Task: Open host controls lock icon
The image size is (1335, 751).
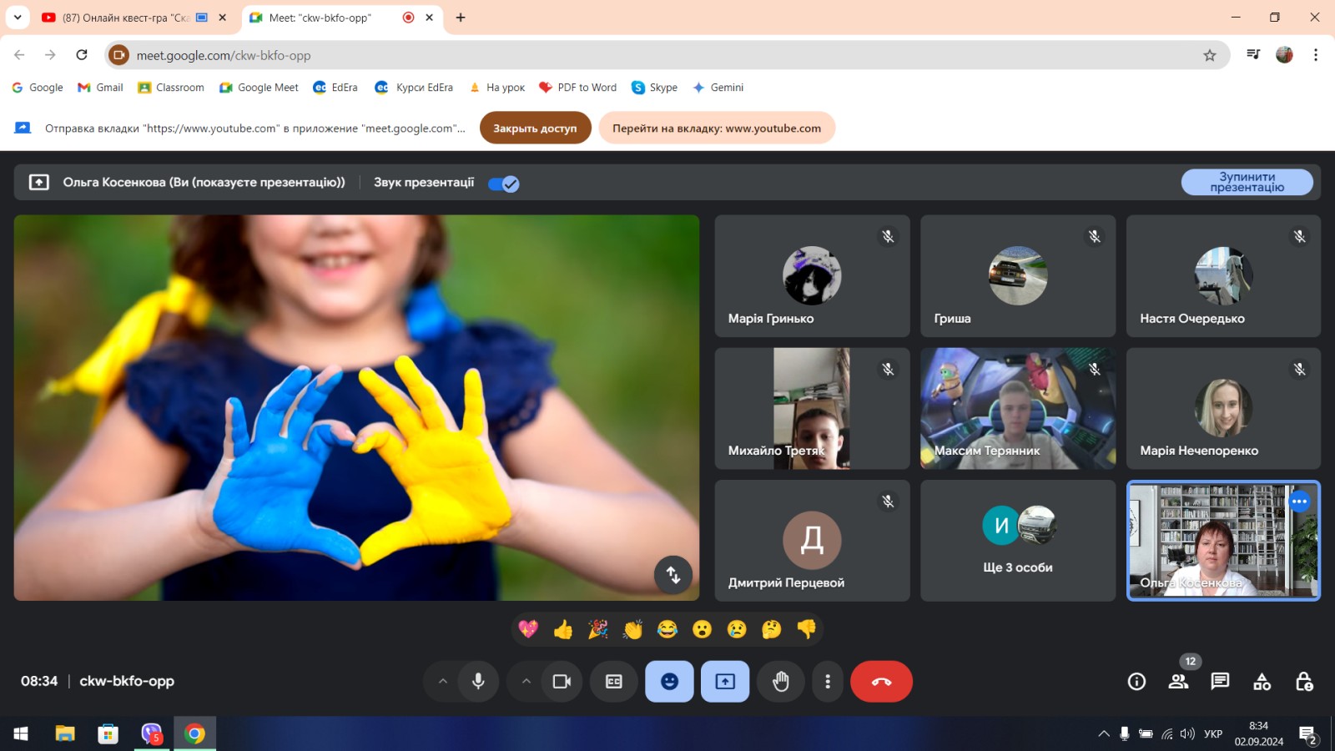Action: 1303,682
